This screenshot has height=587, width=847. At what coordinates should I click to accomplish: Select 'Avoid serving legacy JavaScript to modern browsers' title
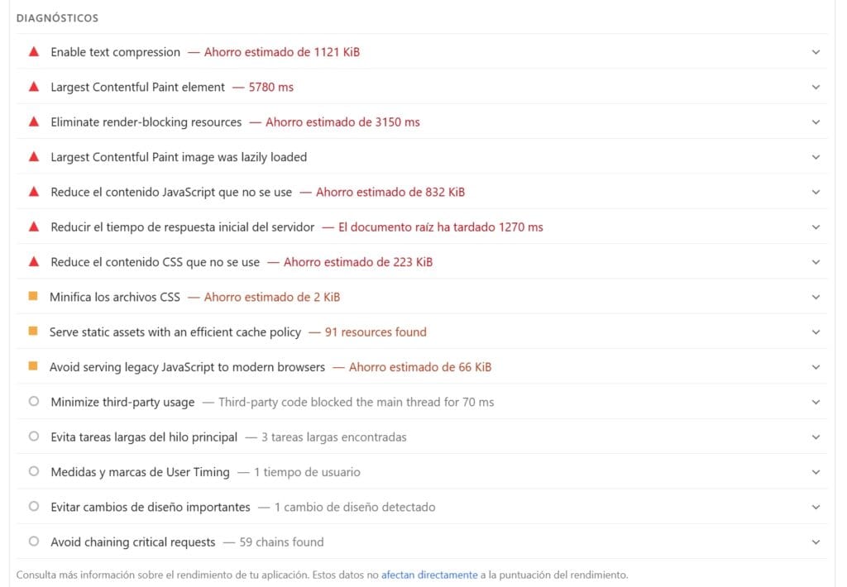(x=187, y=367)
